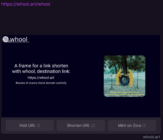Click the whool.art domain label below the frame
The image size is (163, 140).
[x=152, y=137]
